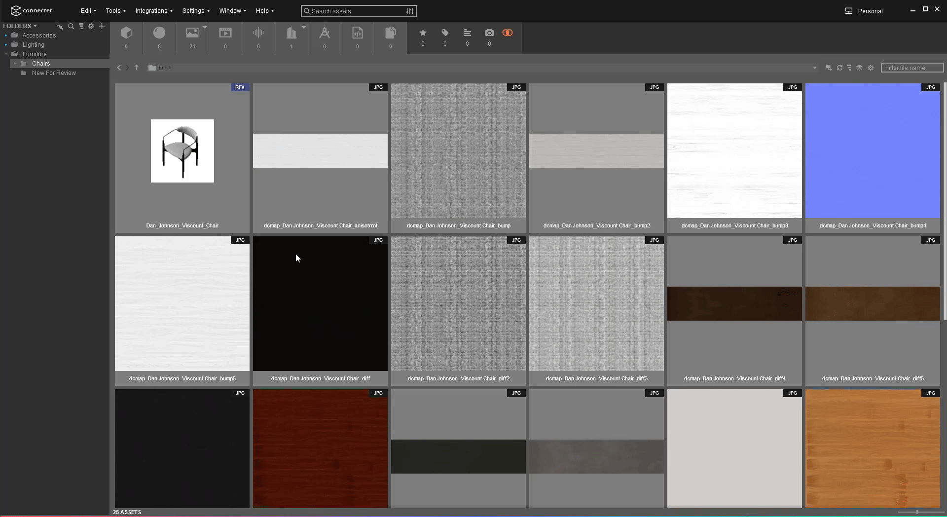
Task: Expand the Accessories folder arrow
Action: (x=6, y=36)
